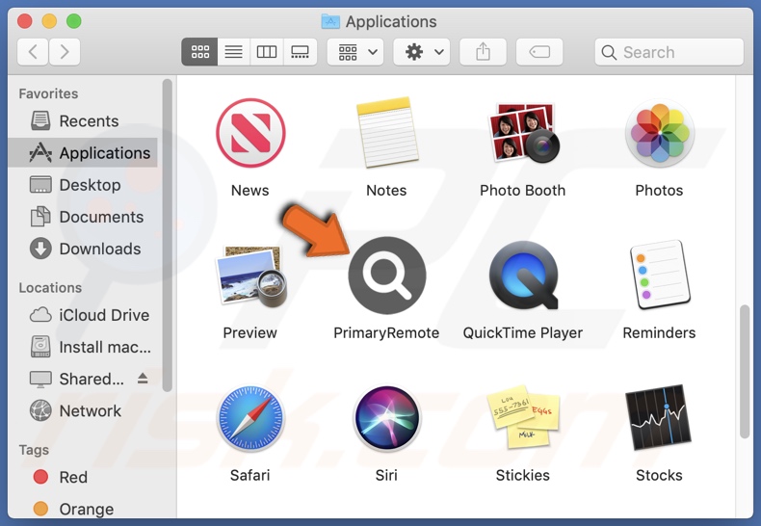The image size is (761, 526).
Task: Click the Photo Booth name label
Action: point(523,190)
